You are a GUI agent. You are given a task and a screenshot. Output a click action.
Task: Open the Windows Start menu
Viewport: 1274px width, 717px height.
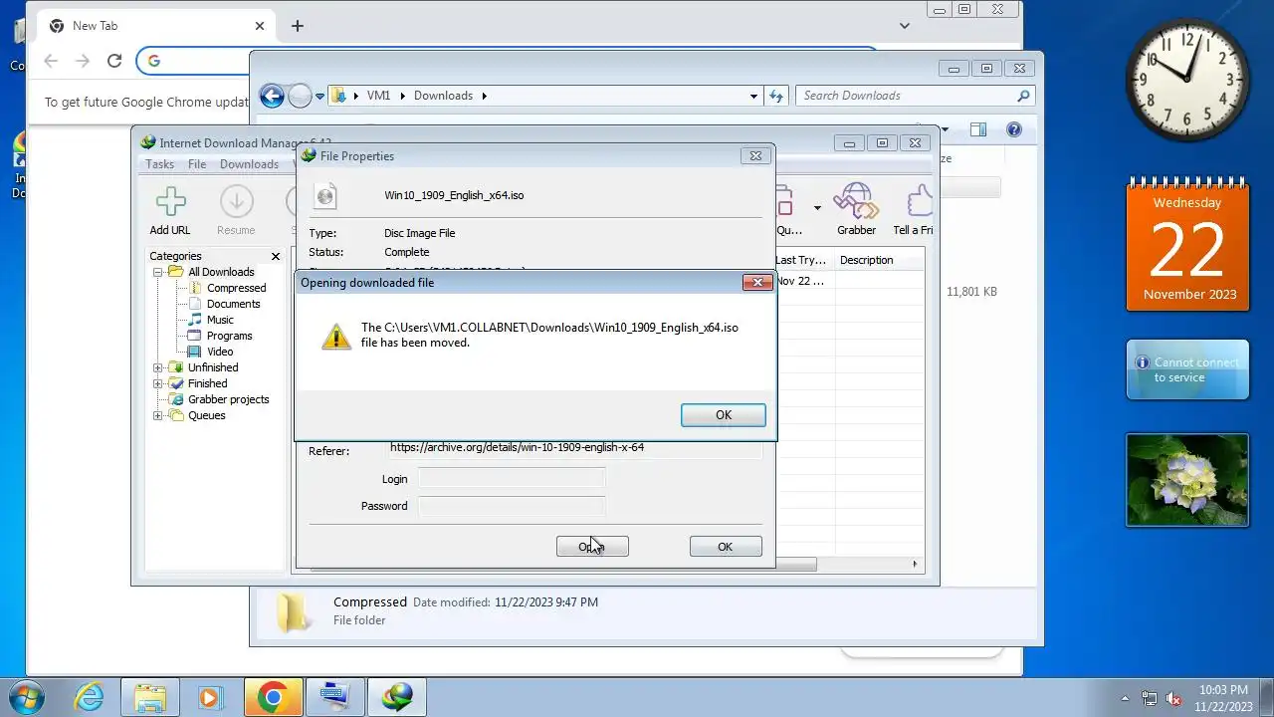(29, 696)
